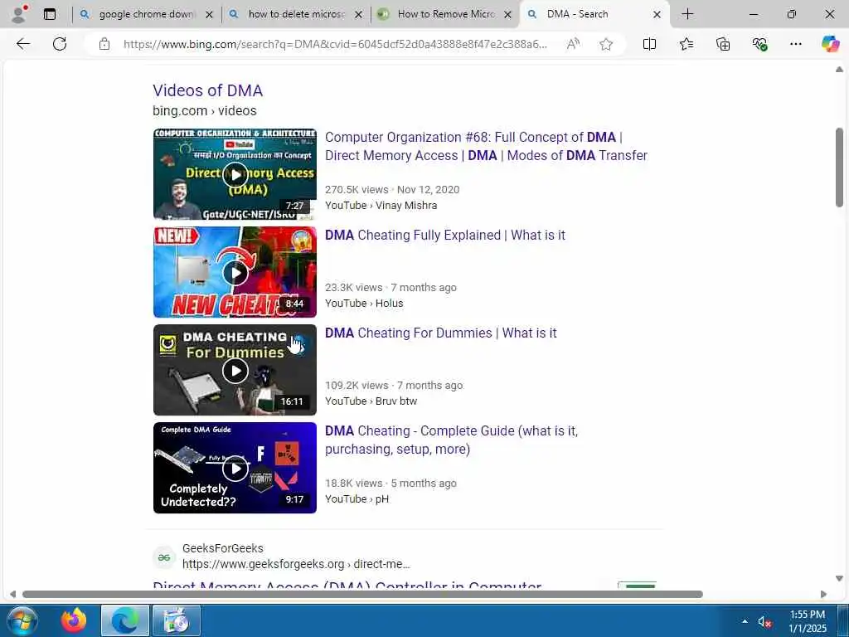Viewport: 849px width, 637px height.
Task: Close the 'DMA - Search' tab
Action: click(657, 15)
